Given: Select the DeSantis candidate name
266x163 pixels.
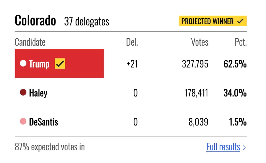Looking at the screenshot, I should pos(44,122).
